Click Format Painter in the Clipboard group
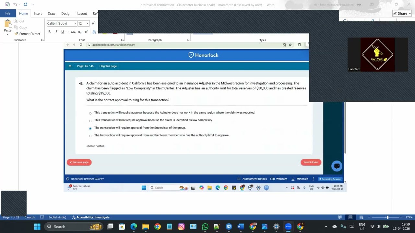Viewport: 415px width, 233px height. tap(27, 34)
